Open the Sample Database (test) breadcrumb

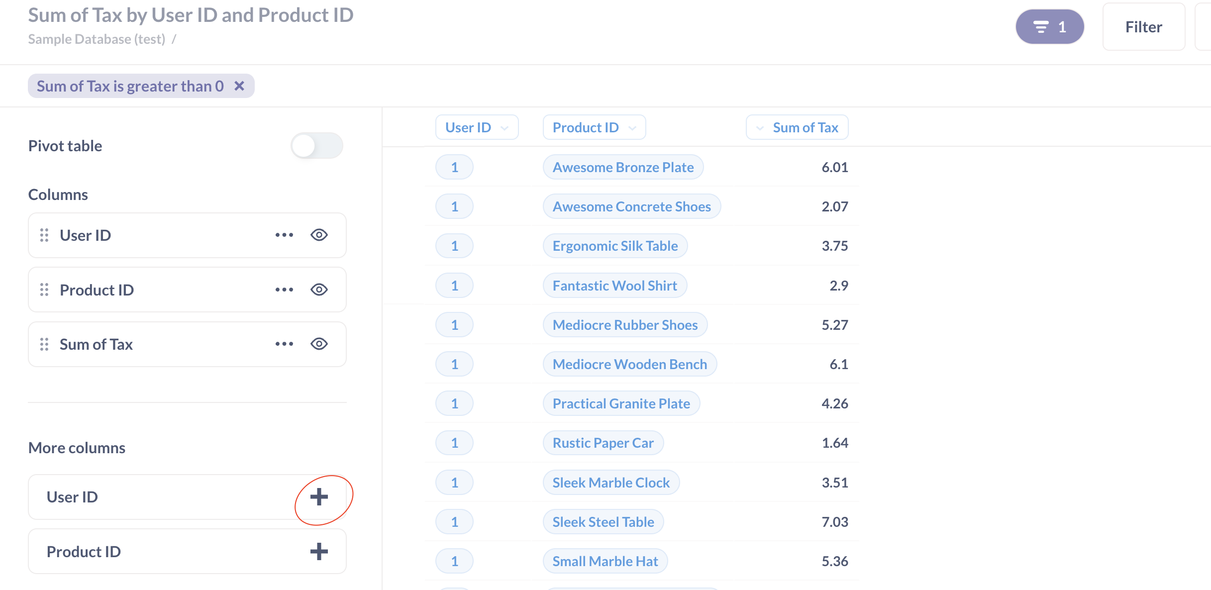[x=97, y=39]
